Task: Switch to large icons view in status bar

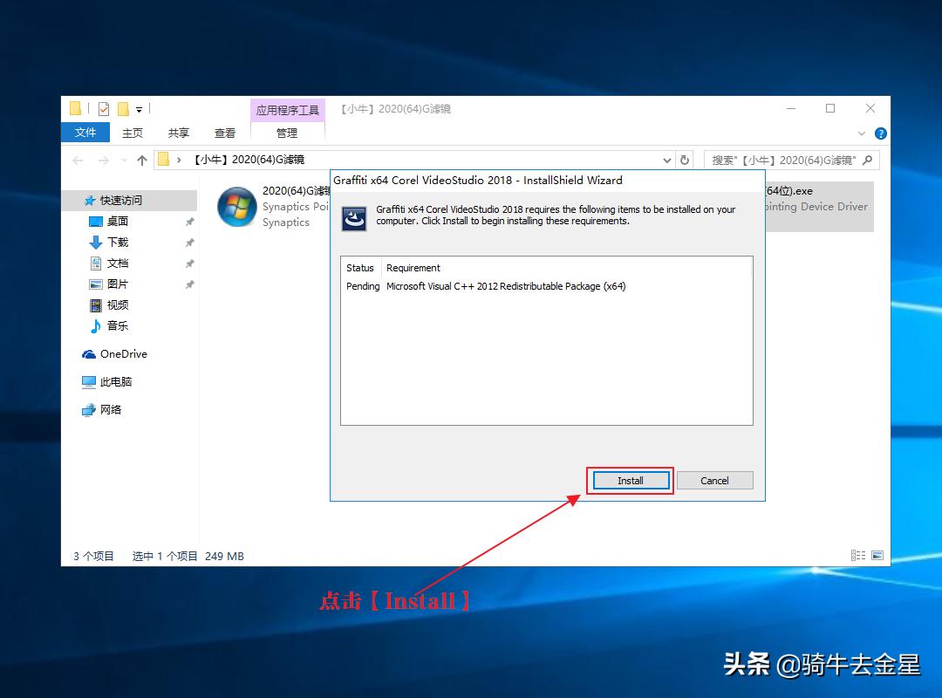Action: 877,556
